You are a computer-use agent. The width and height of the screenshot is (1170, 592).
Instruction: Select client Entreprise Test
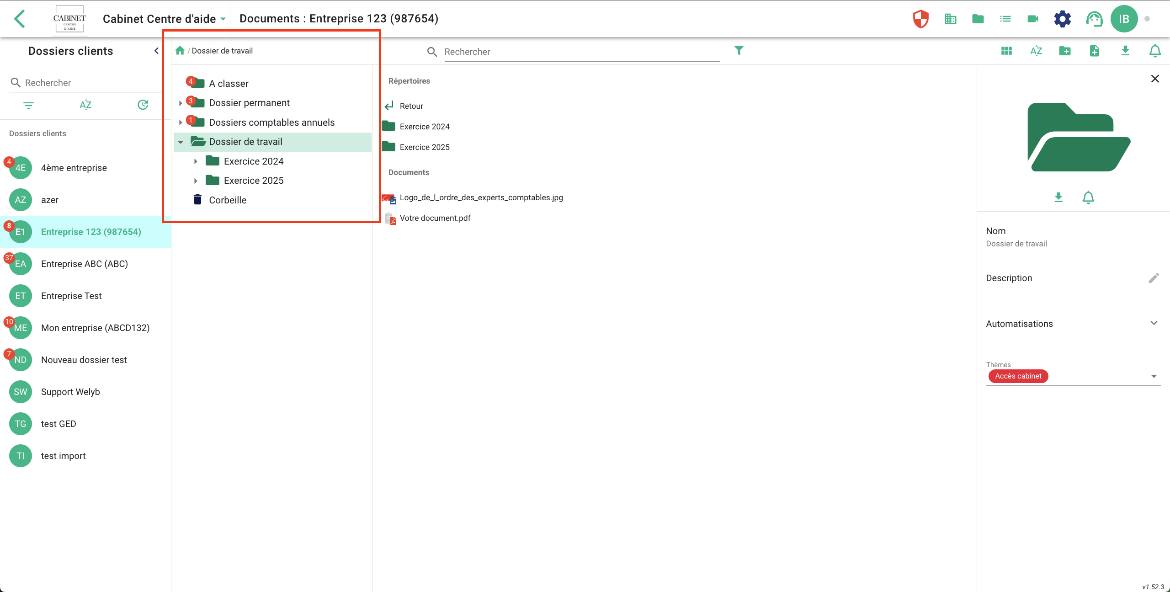pyautogui.click(x=85, y=296)
